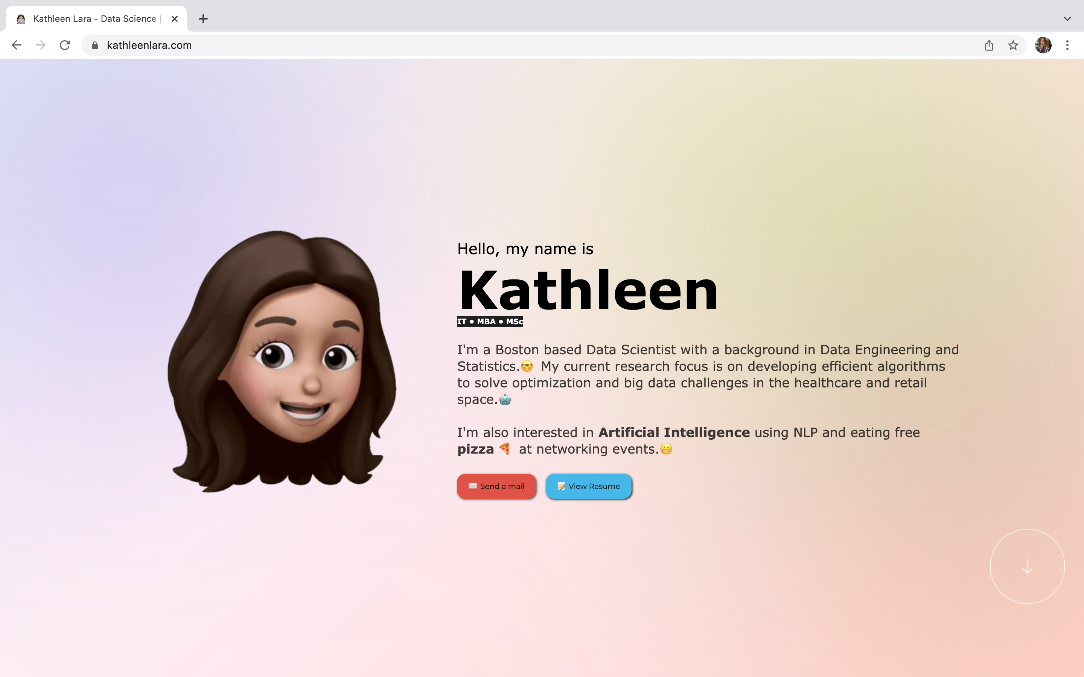
Task: Open Chrome three-dot menu
Action: click(1067, 45)
